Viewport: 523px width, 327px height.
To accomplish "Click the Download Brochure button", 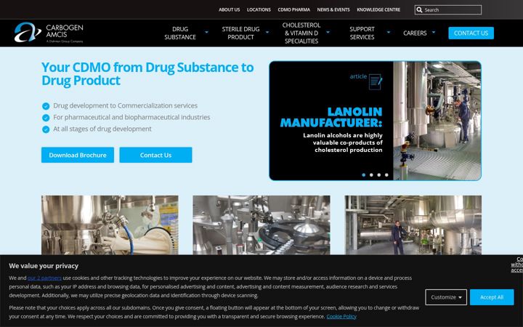I will pyautogui.click(x=78, y=156).
